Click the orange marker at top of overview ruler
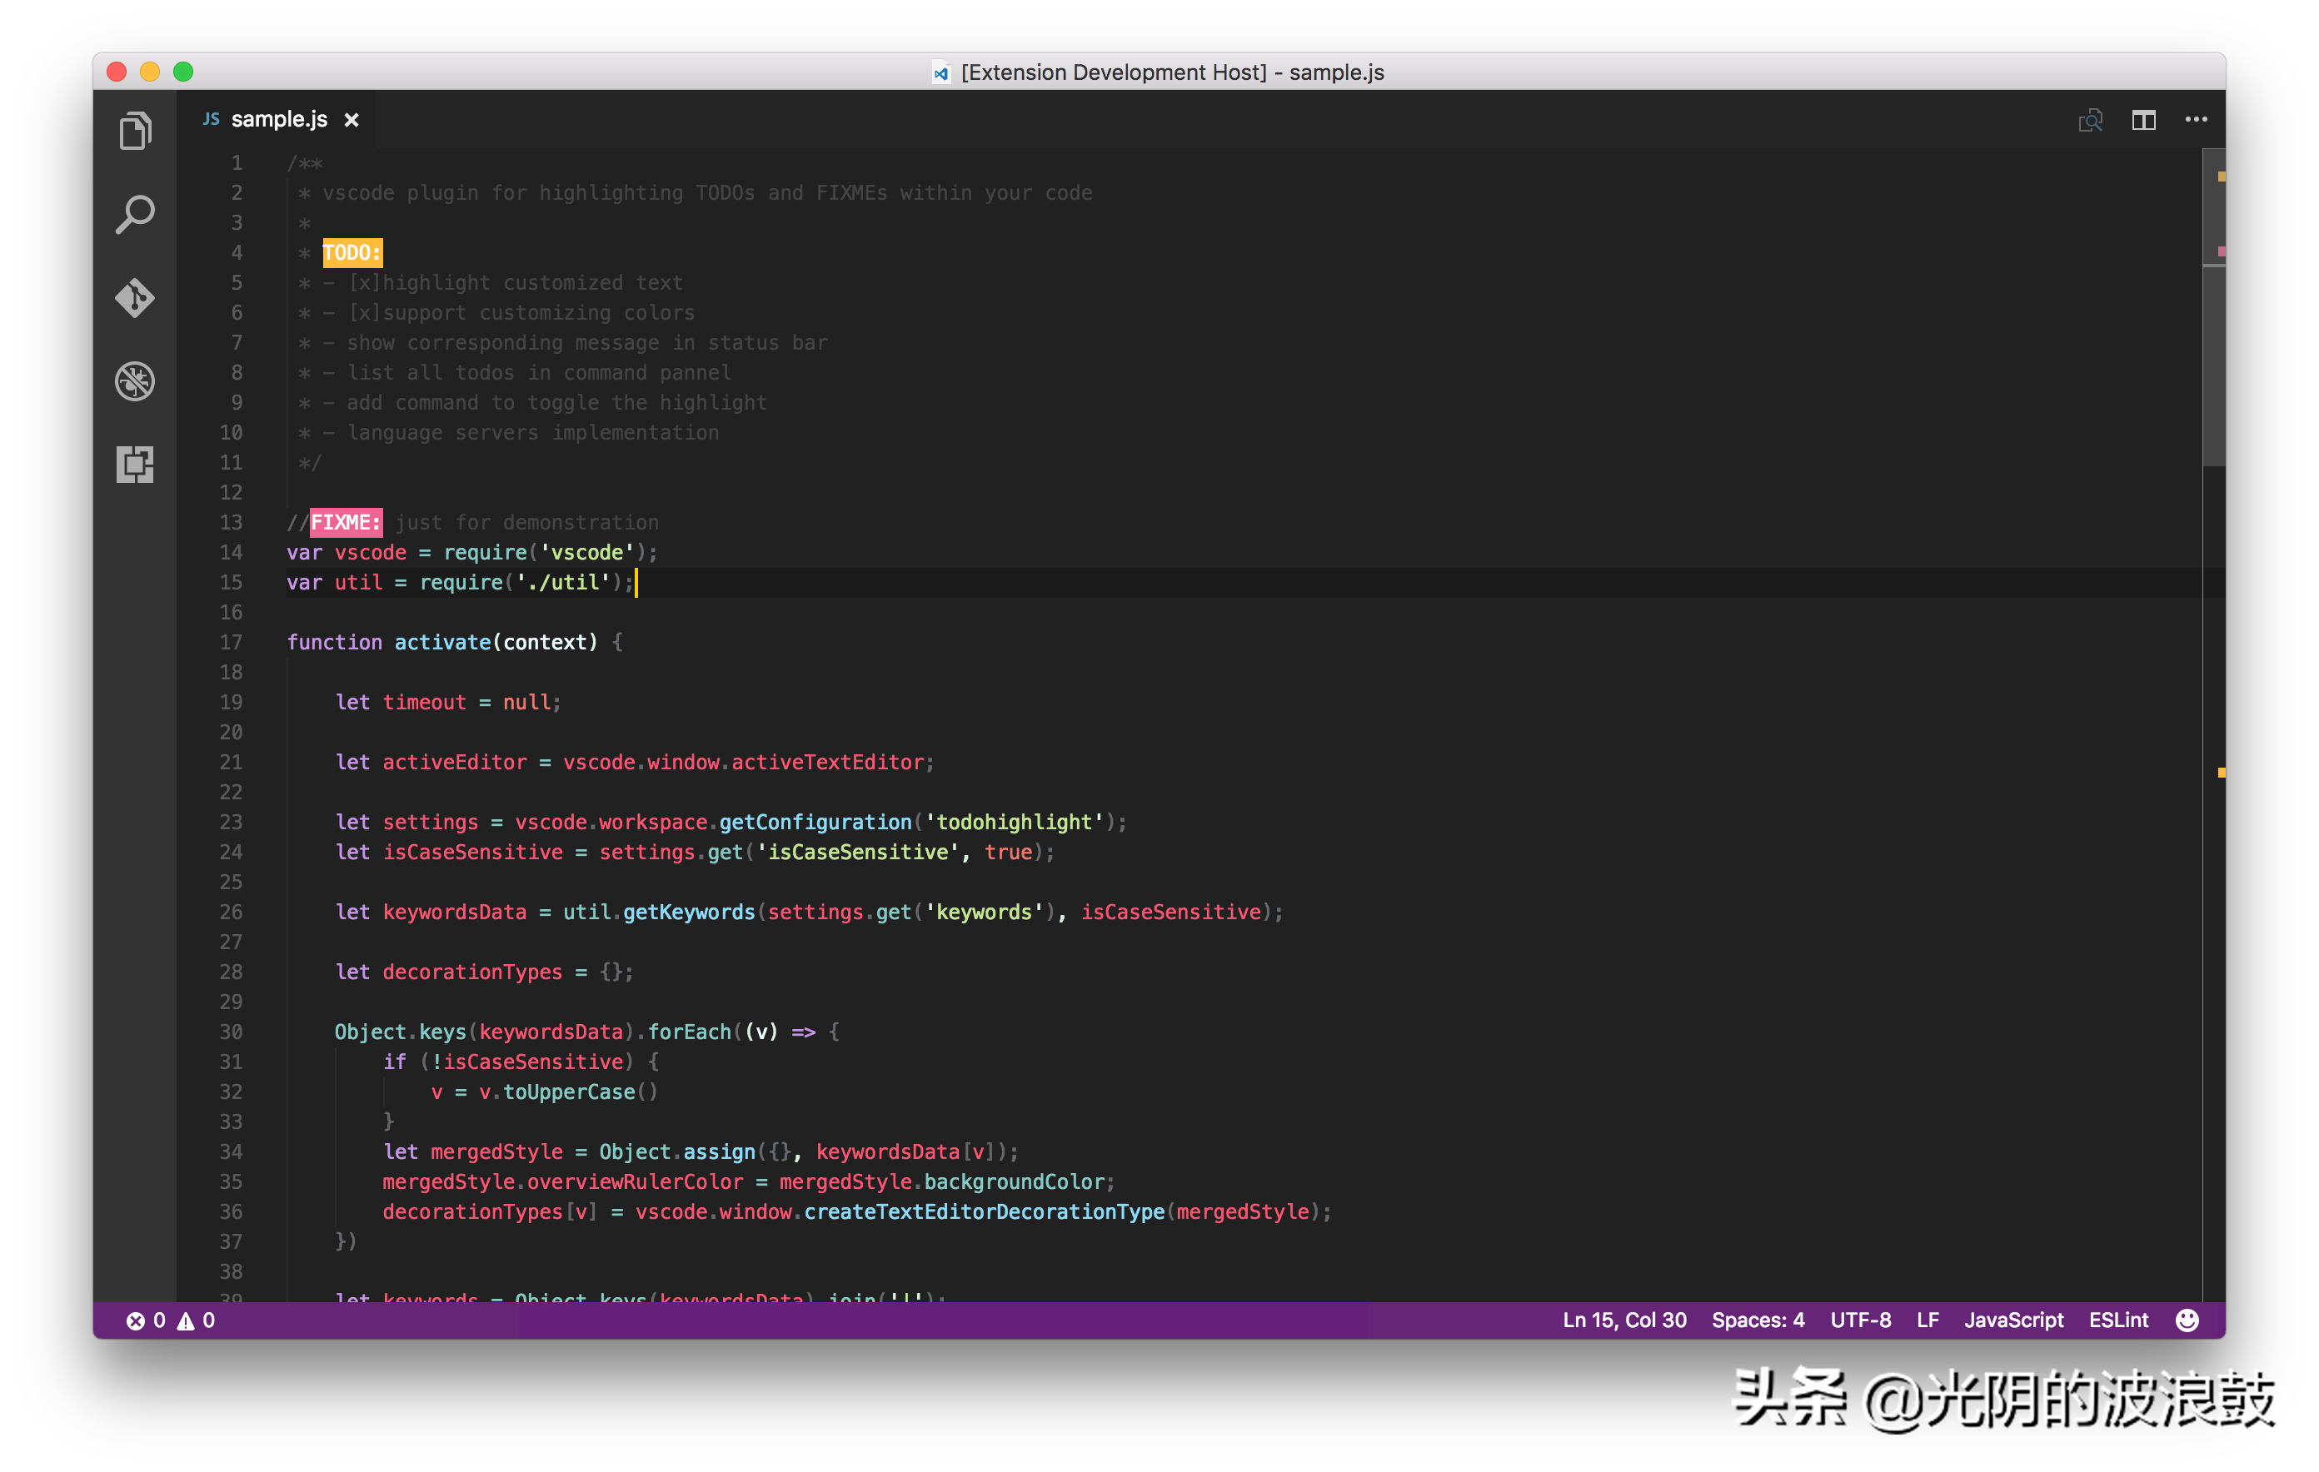 pos(2221,177)
